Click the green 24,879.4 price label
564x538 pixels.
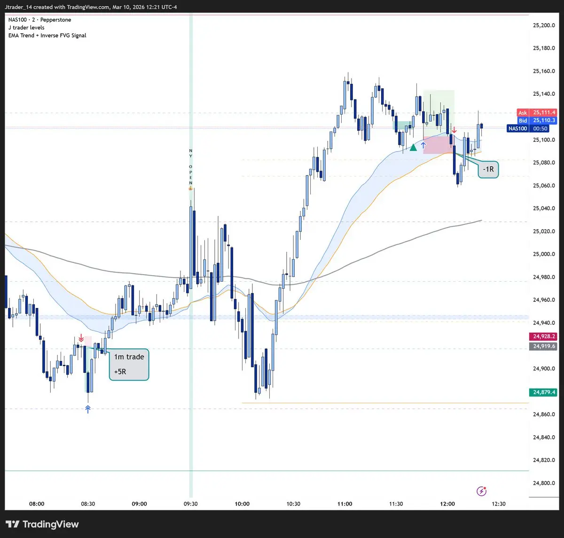(x=544, y=392)
